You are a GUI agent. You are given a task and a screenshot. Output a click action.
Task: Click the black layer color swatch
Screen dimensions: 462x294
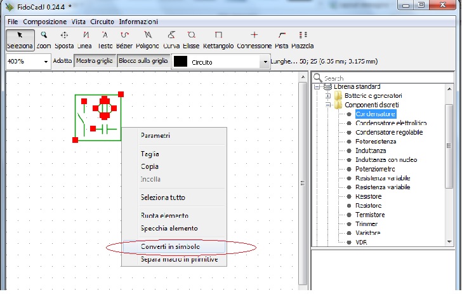[x=181, y=62]
